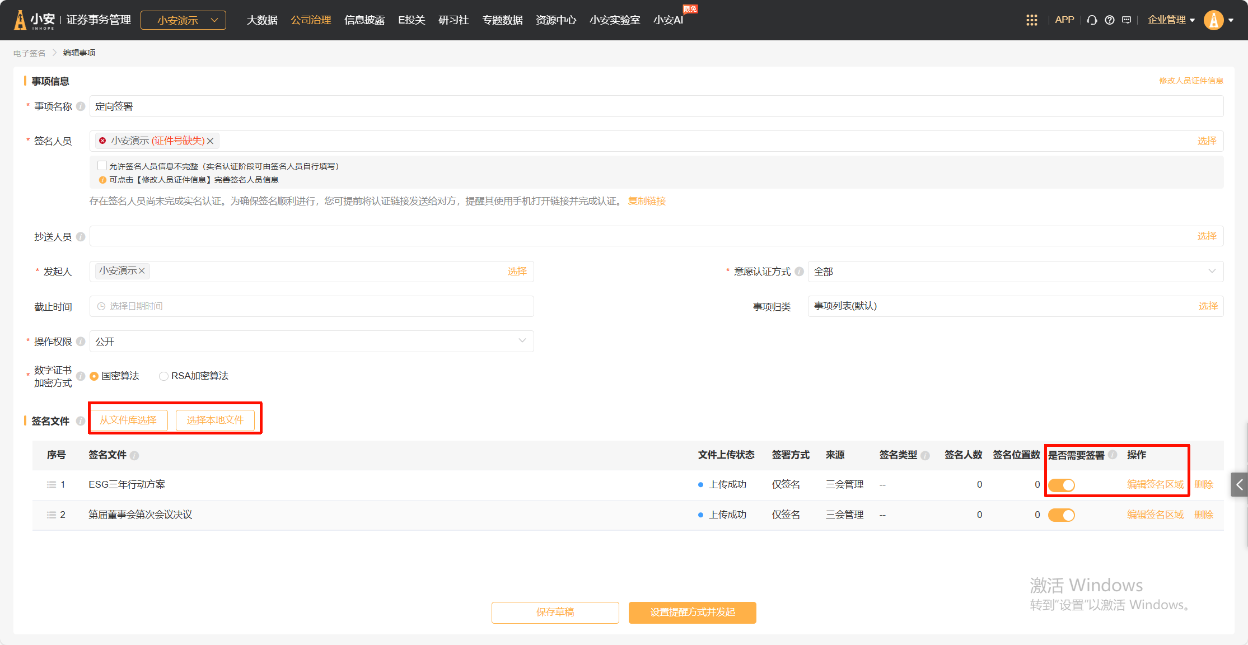Open the message feedback icon

(x=1127, y=20)
